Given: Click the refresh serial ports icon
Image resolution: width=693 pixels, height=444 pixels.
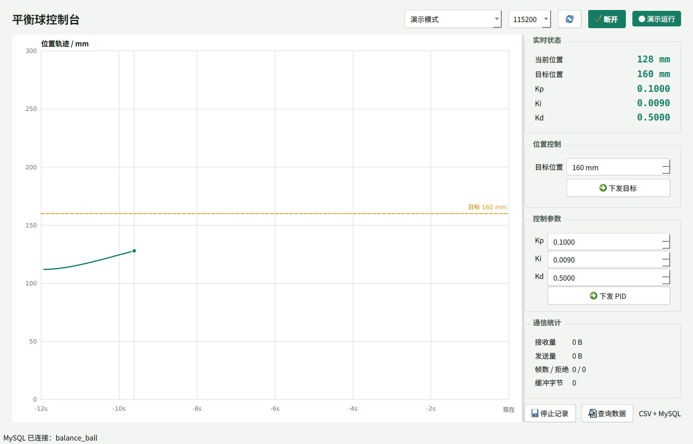Looking at the screenshot, I should 569,19.
